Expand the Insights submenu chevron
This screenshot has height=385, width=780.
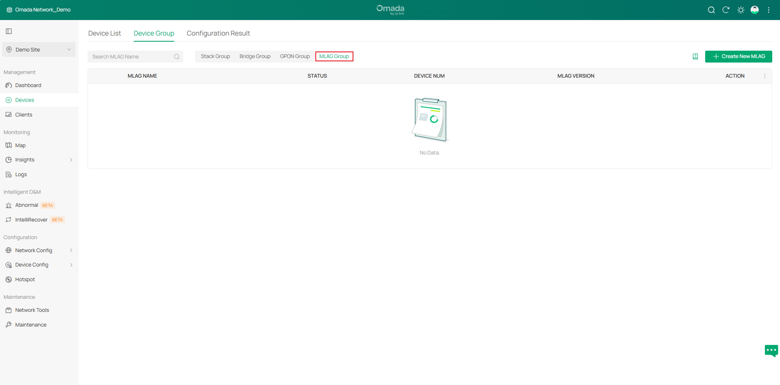click(x=71, y=160)
